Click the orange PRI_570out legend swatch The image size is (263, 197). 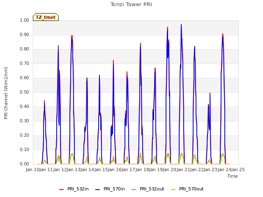coord(173,190)
